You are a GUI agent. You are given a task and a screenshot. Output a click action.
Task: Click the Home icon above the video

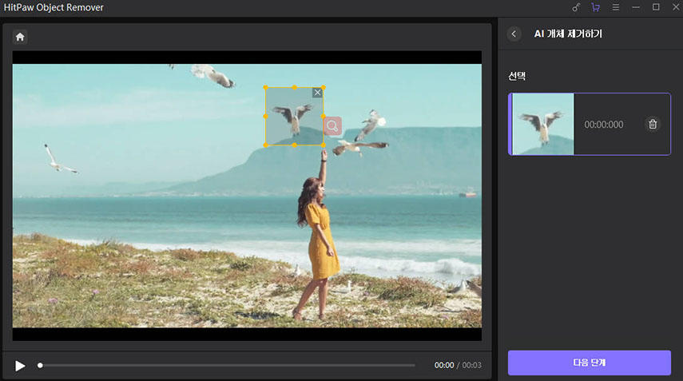[x=20, y=37]
